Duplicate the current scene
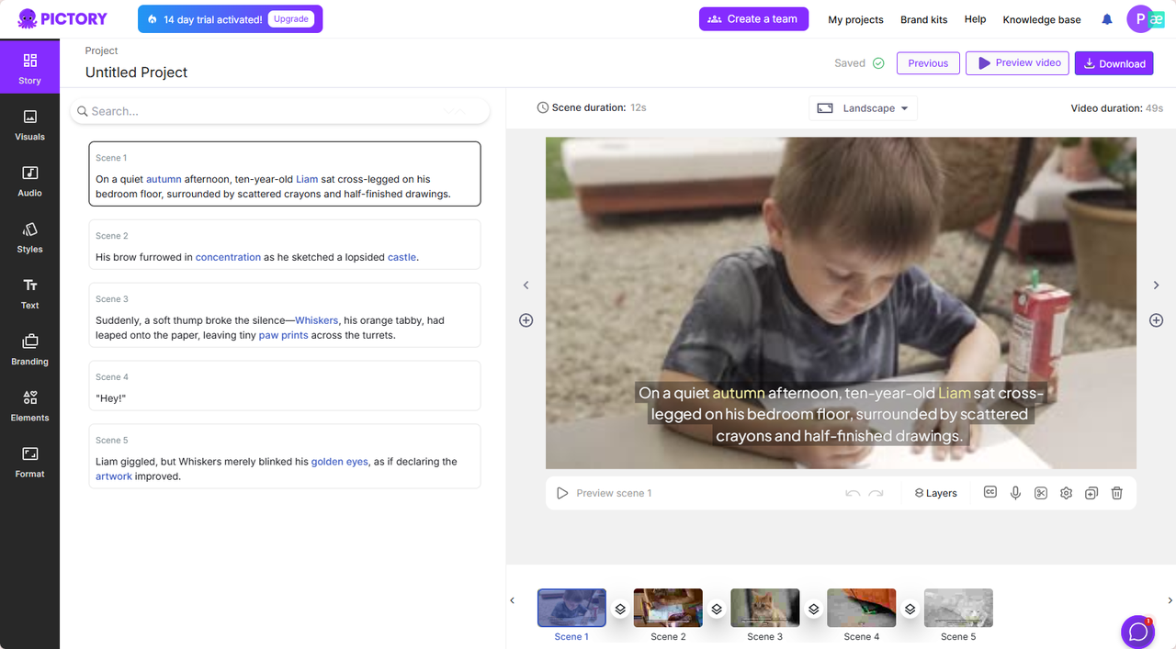This screenshot has width=1176, height=649. pos(1091,493)
